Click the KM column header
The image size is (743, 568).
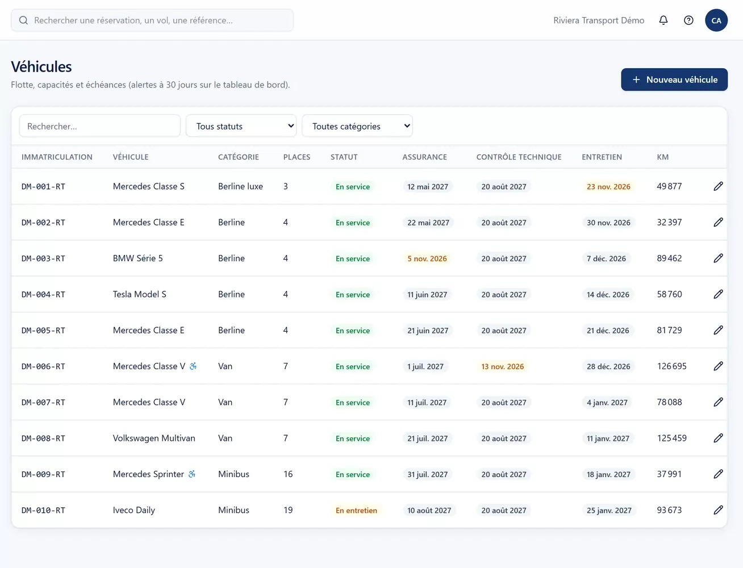(x=662, y=157)
